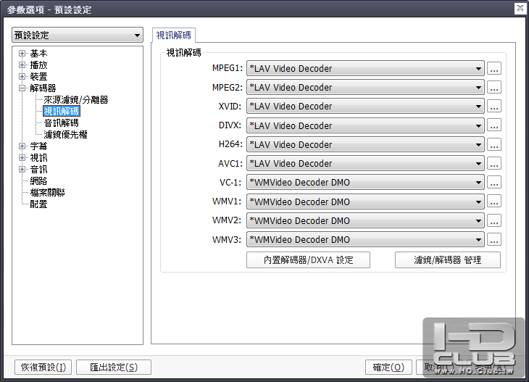This screenshot has width=529, height=382.
Task: Click the '...' button beside AVC1
Action: 494,163
